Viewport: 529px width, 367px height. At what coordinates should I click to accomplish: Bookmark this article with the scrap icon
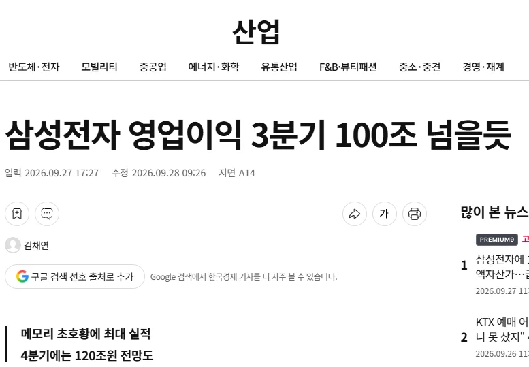pyautogui.click(x=17, y=214)
